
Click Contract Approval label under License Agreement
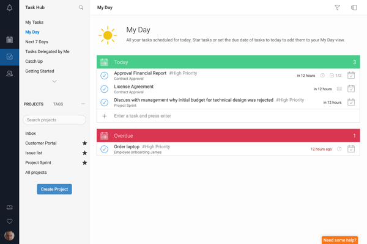pos(128,92)
